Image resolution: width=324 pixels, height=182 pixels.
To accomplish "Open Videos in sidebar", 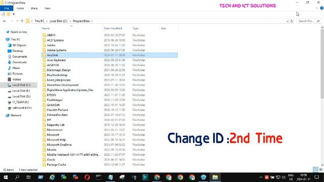I will (x=14, y=79).
